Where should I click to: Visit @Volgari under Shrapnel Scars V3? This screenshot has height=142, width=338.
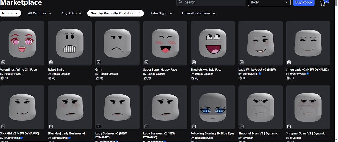point(248,138)
